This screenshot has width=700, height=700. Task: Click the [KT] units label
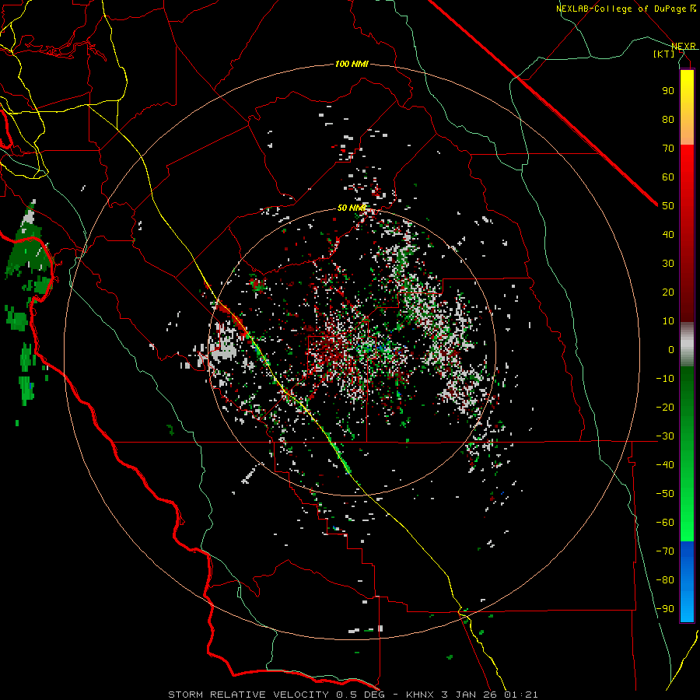pyautogui.click(x=664, y=54)
